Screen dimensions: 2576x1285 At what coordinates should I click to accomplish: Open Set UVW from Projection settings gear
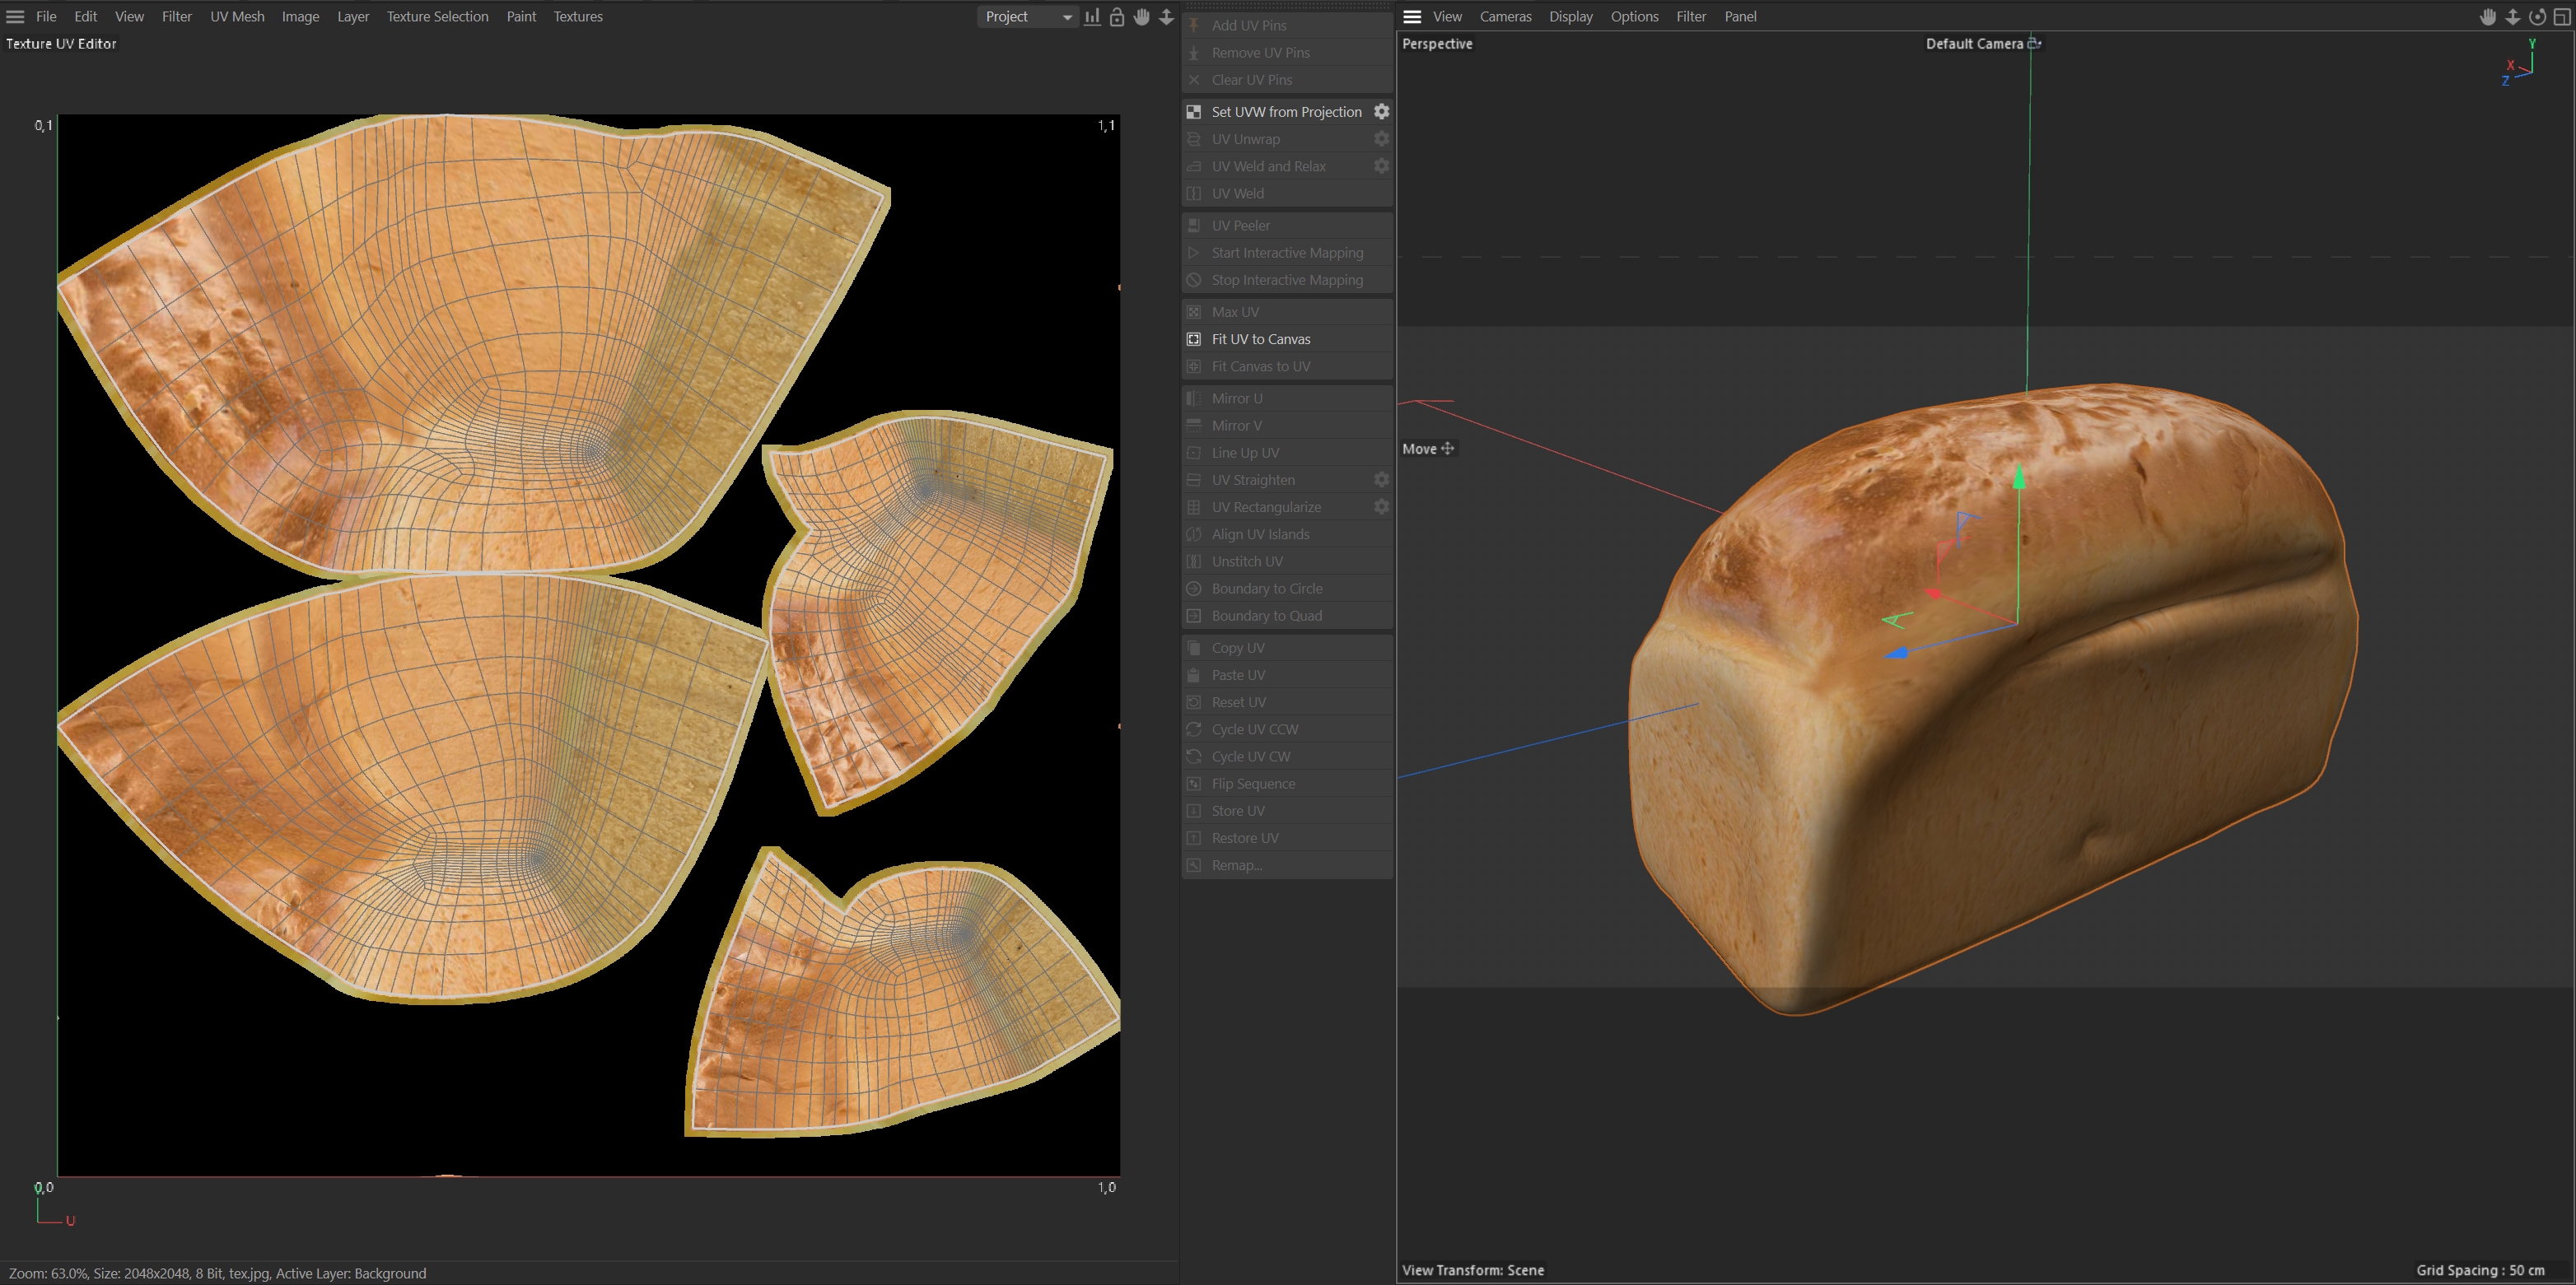(x=1381, y=112)
